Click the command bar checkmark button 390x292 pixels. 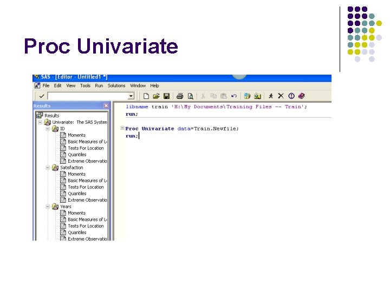[42, 96]
